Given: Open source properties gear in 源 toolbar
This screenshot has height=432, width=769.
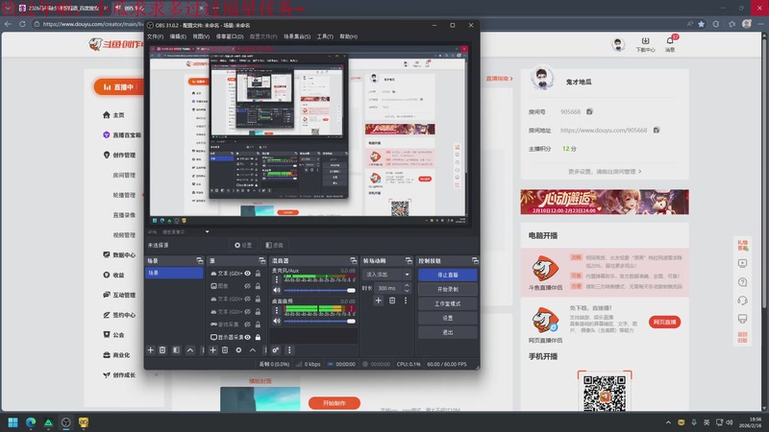Looking at the screenshot, I should 238,350.
